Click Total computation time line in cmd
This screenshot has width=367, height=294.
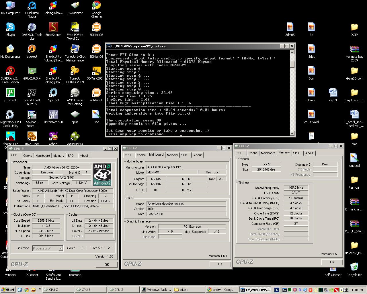(165, 110)
